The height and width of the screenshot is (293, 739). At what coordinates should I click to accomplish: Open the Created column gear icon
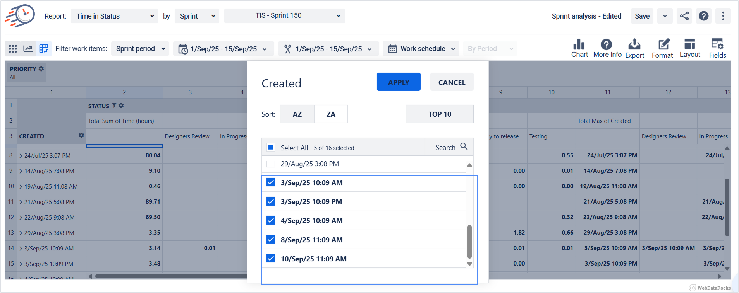[x=81, y=135]
